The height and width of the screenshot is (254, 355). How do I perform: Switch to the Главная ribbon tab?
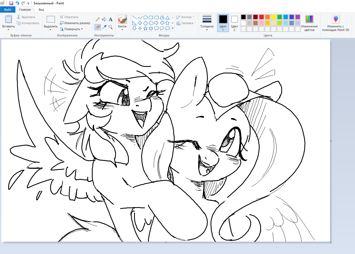click(x=25, y=10)
